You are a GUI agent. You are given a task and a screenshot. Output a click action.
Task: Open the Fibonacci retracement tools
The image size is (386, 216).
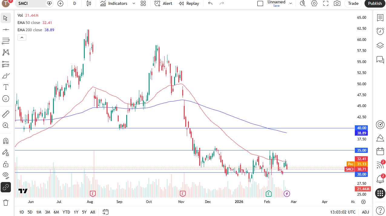[x=5, y=41]
